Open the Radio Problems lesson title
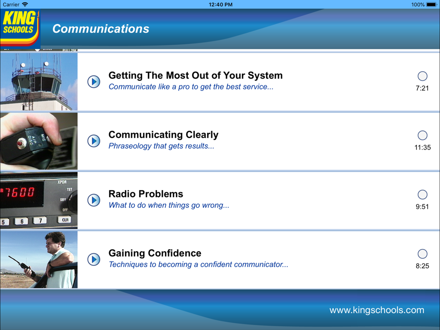 point(146,194)
